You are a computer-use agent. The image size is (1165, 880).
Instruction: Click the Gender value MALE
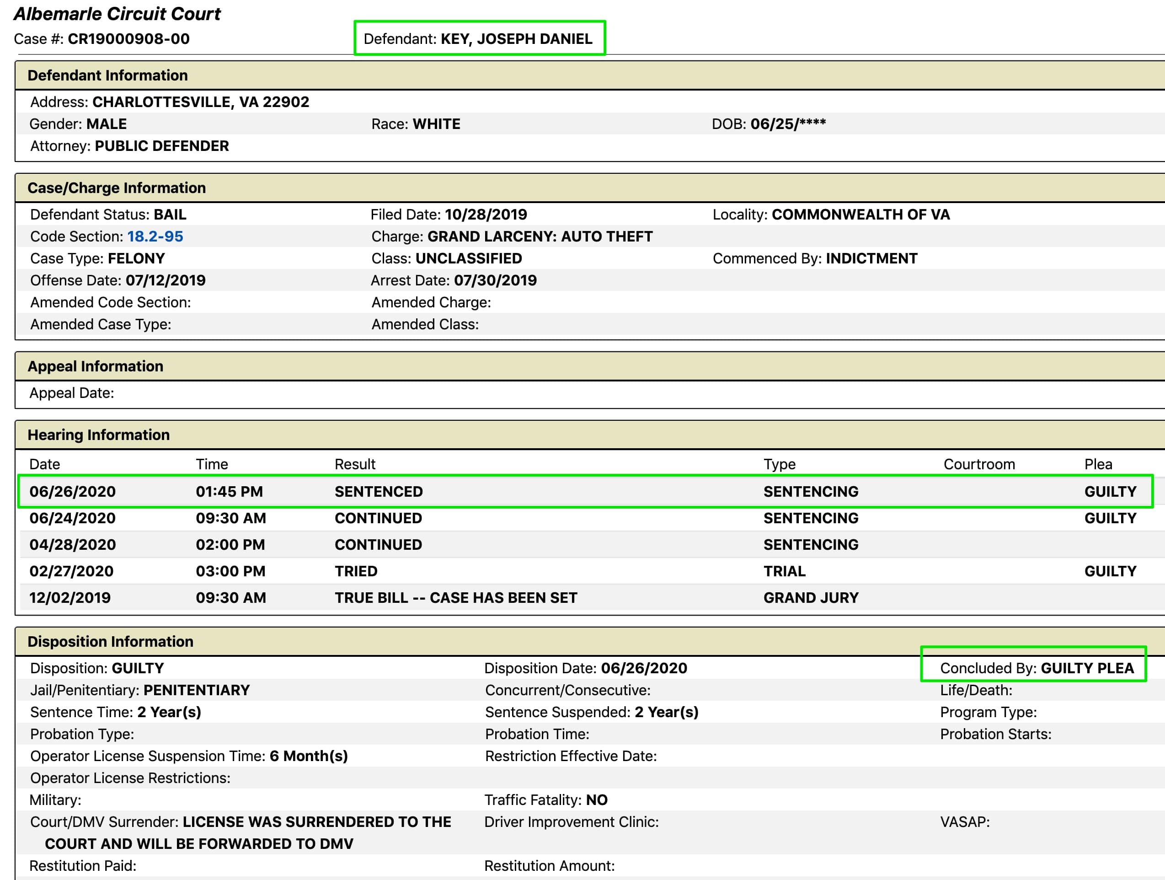point(107,124)
